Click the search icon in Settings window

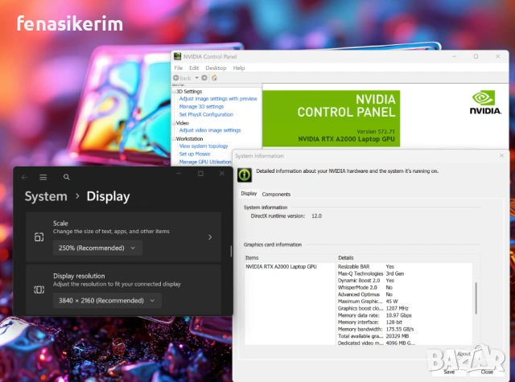66,177
